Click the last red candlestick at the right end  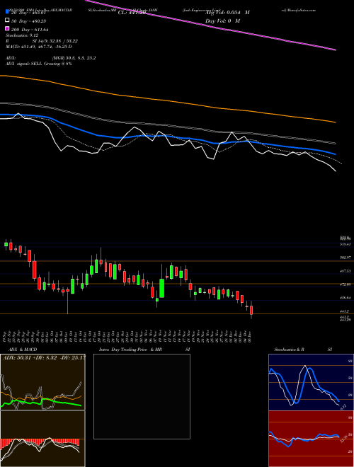(x=251, y=310)
